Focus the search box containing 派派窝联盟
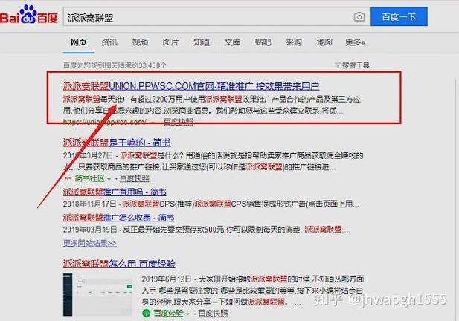Viewport: 459px width, 321px height. (216, 17)
